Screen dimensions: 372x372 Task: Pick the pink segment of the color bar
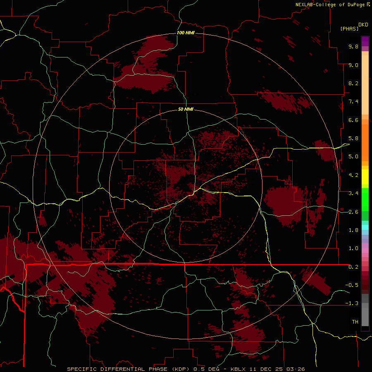click(365, 250)
